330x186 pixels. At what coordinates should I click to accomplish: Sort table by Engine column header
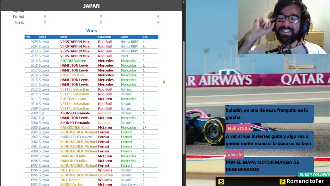(125, 37)
